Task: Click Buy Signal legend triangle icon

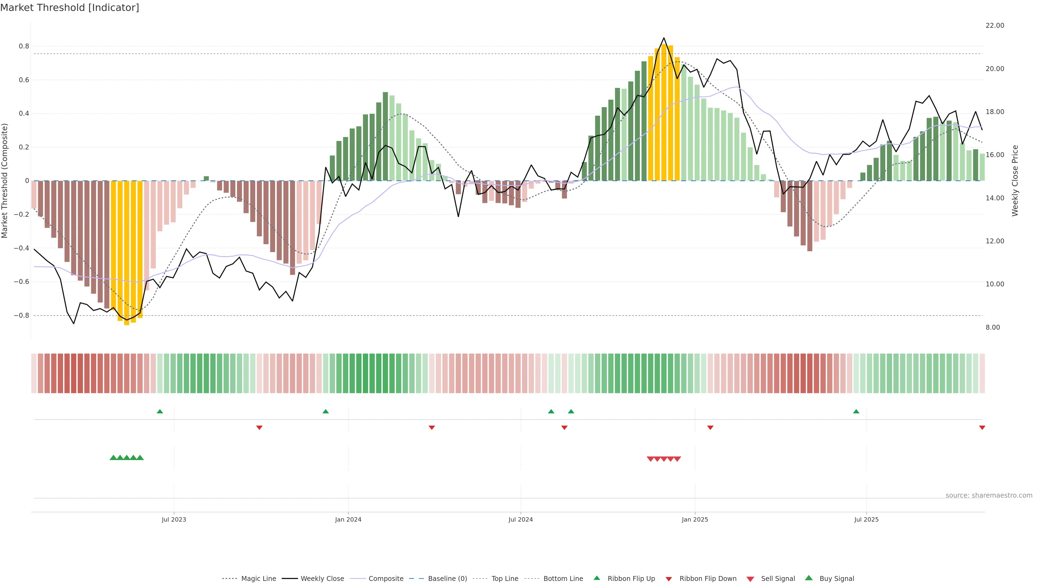Action: pyautogui.click(x=809, y=578)
